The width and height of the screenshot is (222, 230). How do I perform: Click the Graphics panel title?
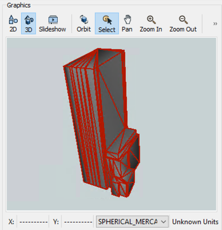tap(19, 5)
